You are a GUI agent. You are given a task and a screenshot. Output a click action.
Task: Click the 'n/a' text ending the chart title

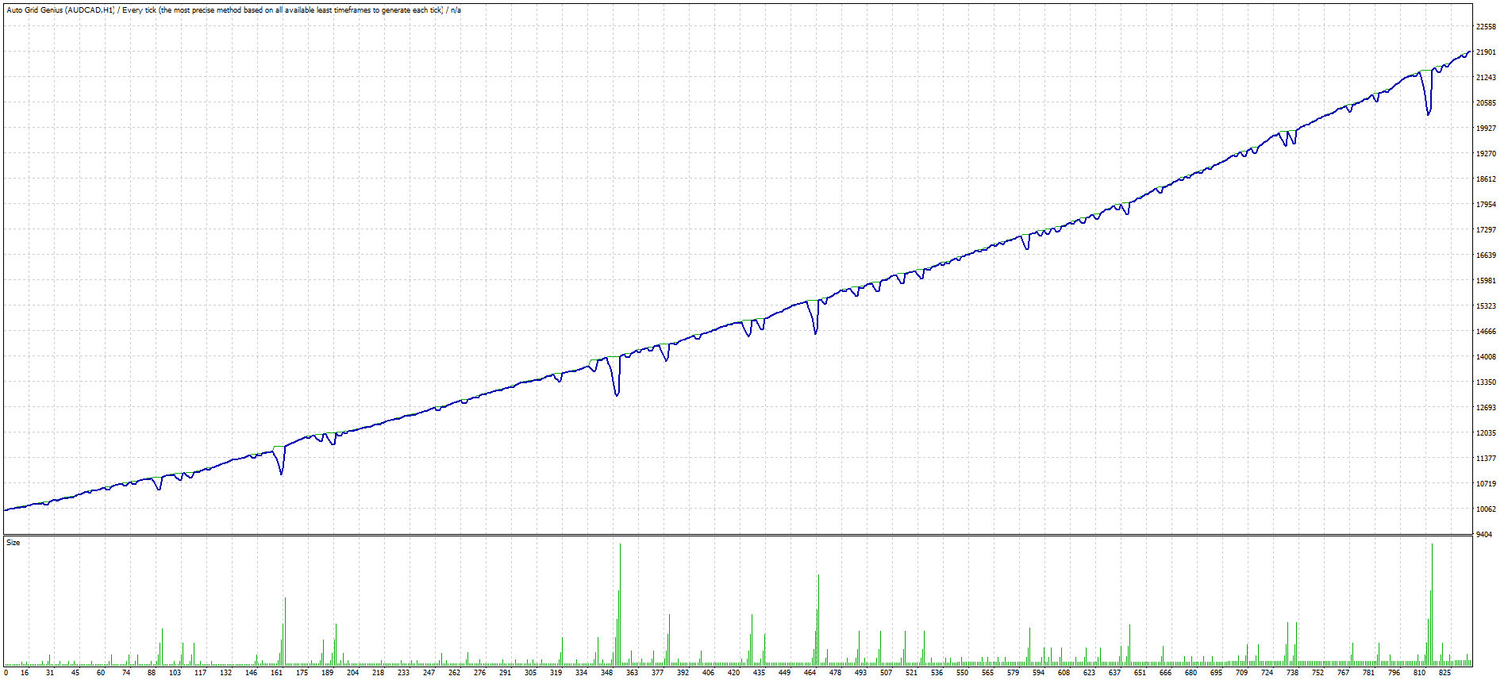pos(456,10)
